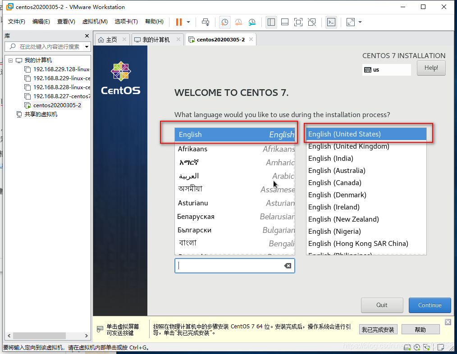Image resolution: width=457 pixels, height=354 pixels.
Task: Close the 主页 tab
Action: [x=124, y=39]
